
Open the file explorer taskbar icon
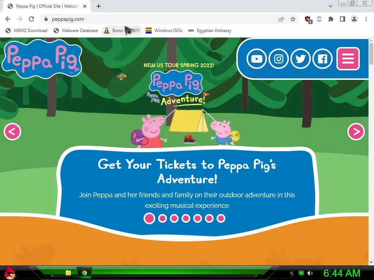coord(68,273)
